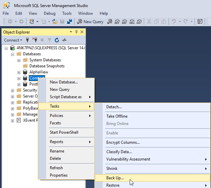Refresh Object Explorer with the refresh icon

click(x=57, y=40)
